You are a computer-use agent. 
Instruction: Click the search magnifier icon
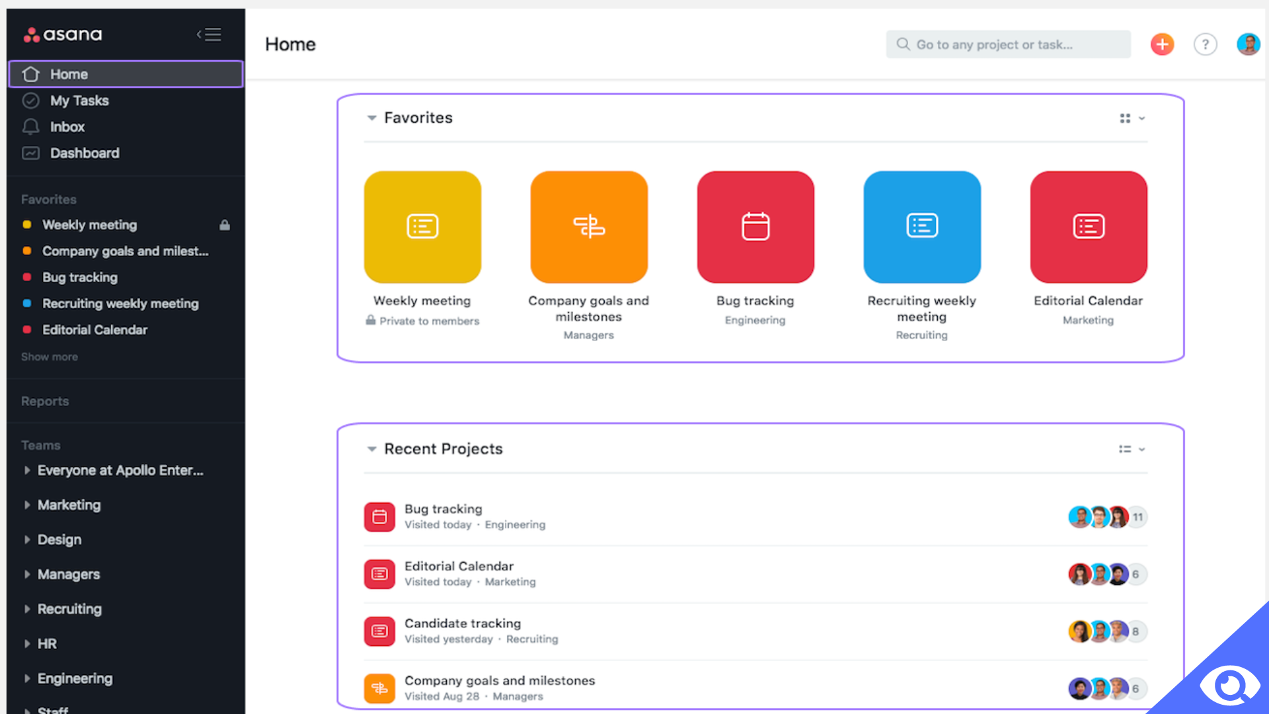903,44
